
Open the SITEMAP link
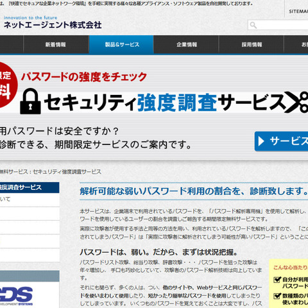pyautogui.click(x=298, y=12)
